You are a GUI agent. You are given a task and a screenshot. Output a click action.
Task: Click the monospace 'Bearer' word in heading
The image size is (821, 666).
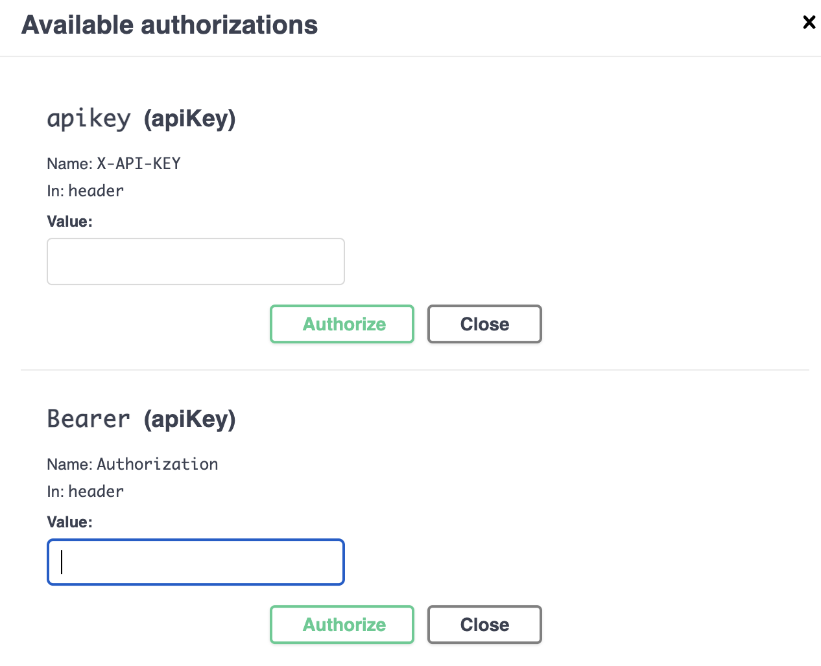click(x=89, y=419)
